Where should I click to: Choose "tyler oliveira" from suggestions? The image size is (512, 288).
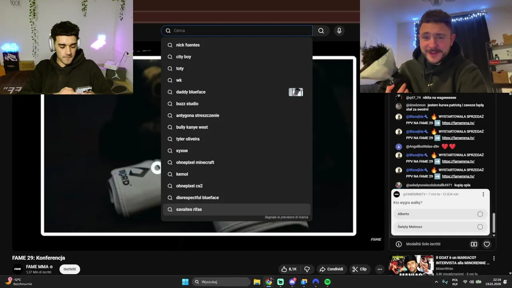click(237, 139)
